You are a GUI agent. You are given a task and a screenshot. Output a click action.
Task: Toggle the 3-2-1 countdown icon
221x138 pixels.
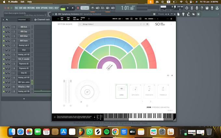coord(103,8)
